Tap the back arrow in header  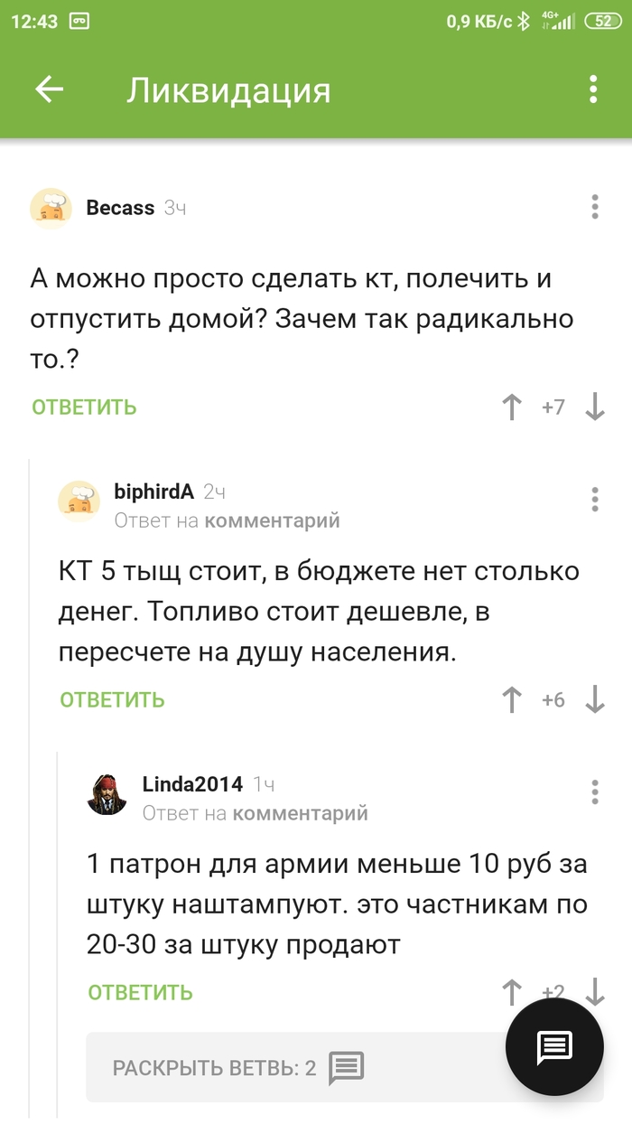(x=50, y=89)
